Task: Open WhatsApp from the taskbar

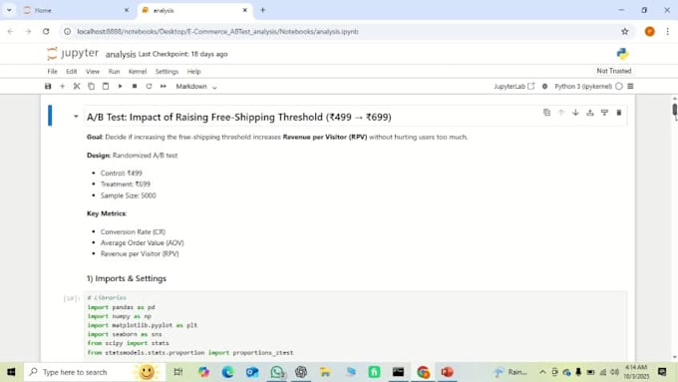Action: 277,372
